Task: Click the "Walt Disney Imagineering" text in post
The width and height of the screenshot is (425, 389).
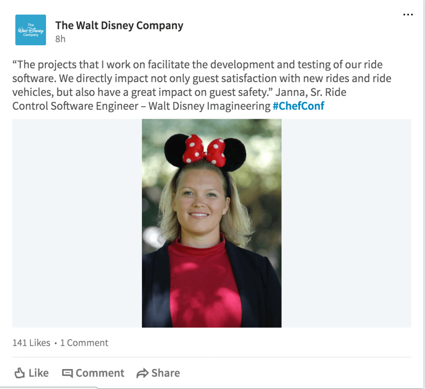Action: tap(210, 106)
